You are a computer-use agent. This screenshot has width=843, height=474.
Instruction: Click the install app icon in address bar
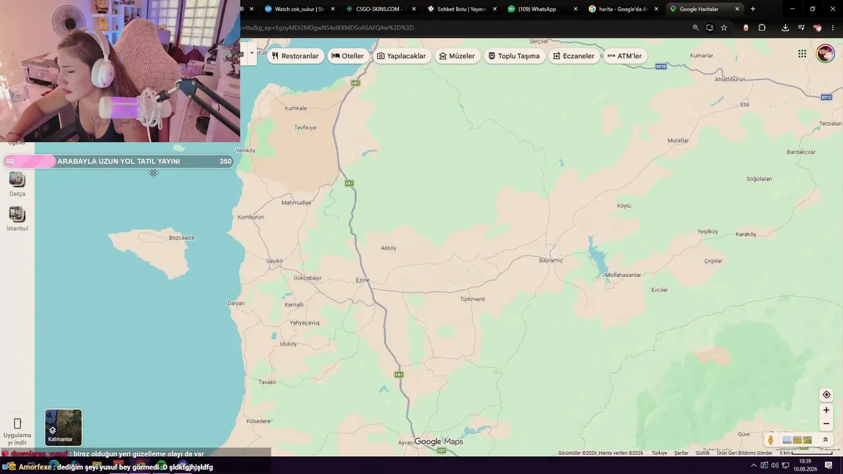click(710, 28)
